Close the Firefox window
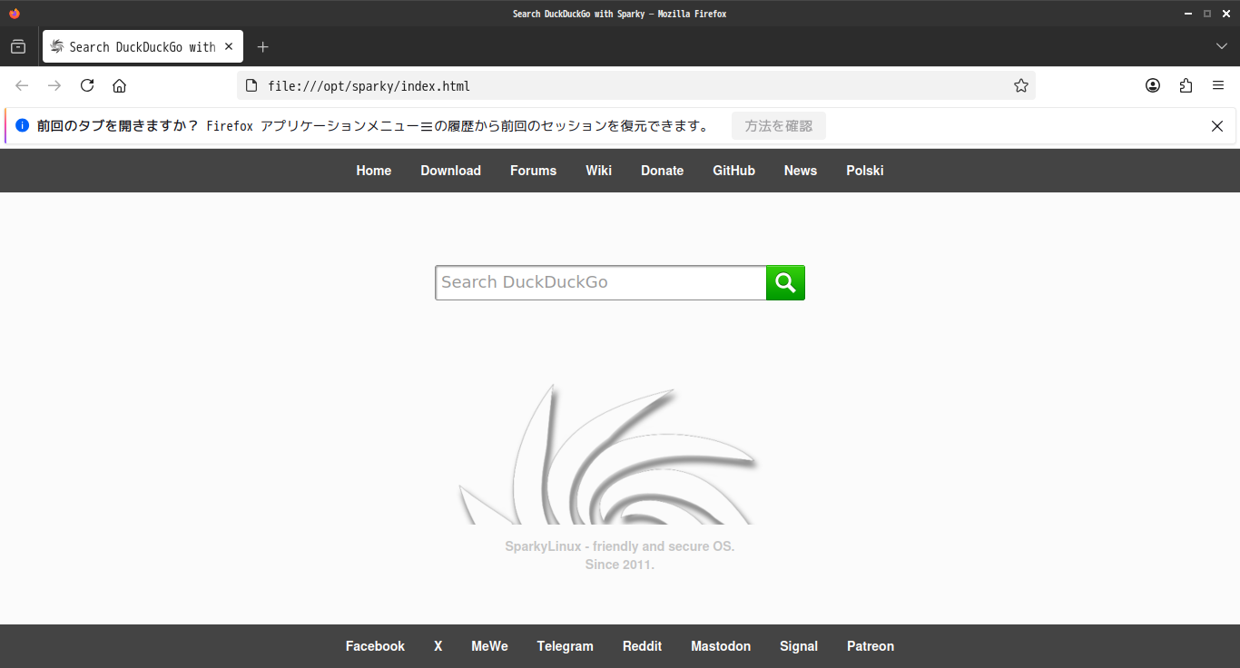1240x668 pixels. point(1225,14)
